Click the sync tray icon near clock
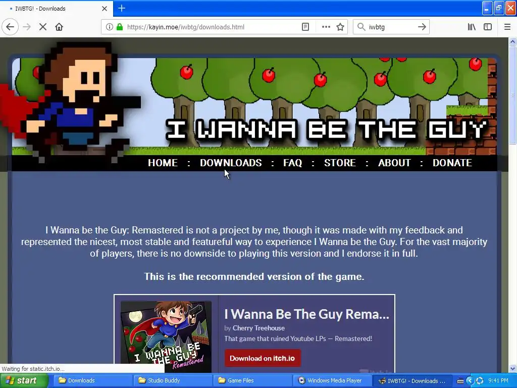The image size is (517, 388). pos(480,381)
